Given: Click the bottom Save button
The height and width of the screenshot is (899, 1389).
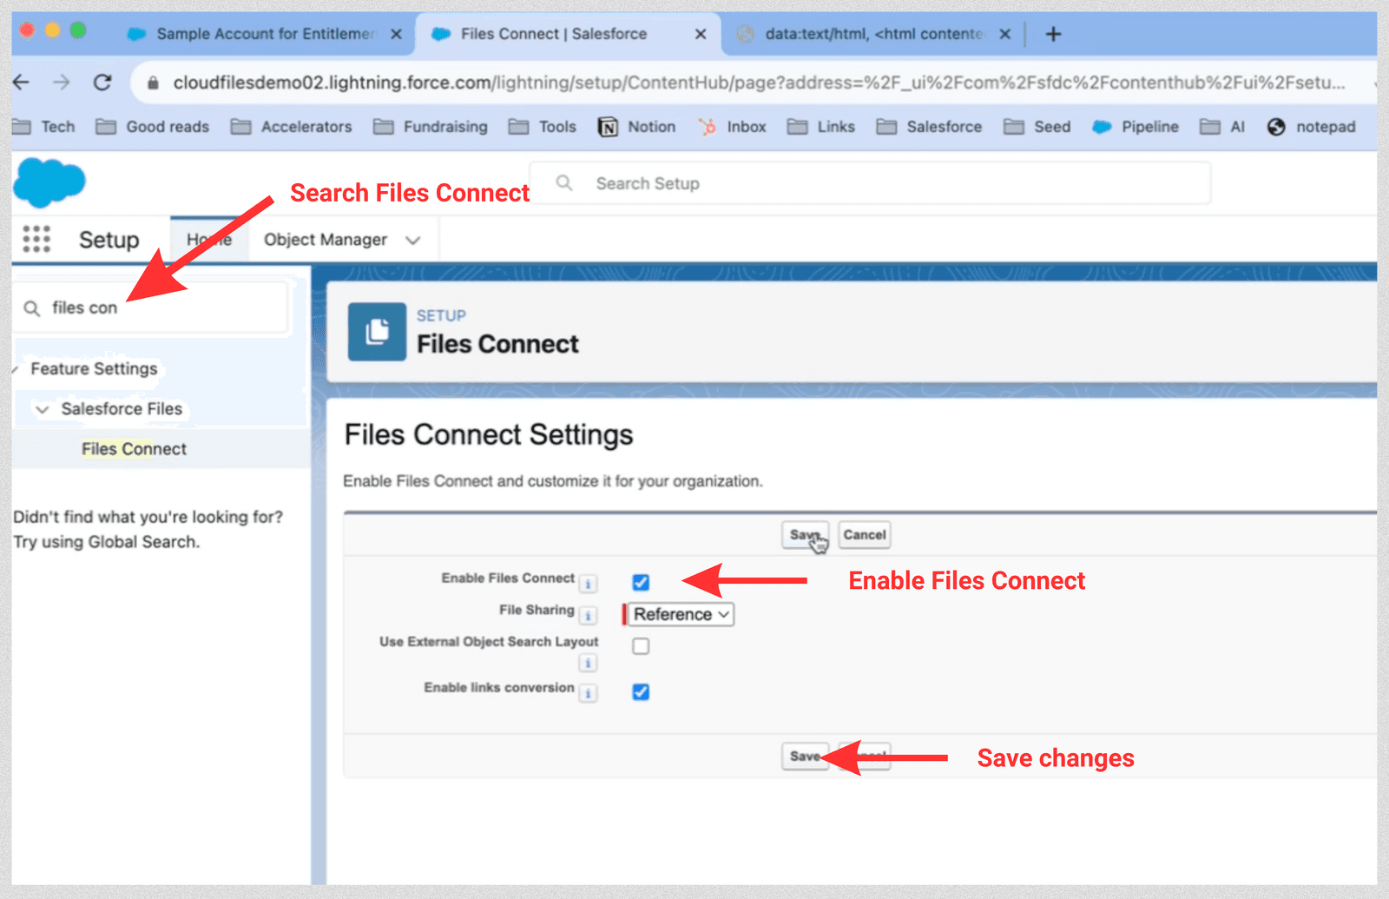Looking at the screenshot, I should (804, 756).
